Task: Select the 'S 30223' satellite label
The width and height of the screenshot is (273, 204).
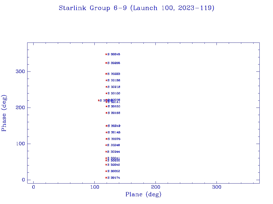Action: pos(114,74)
